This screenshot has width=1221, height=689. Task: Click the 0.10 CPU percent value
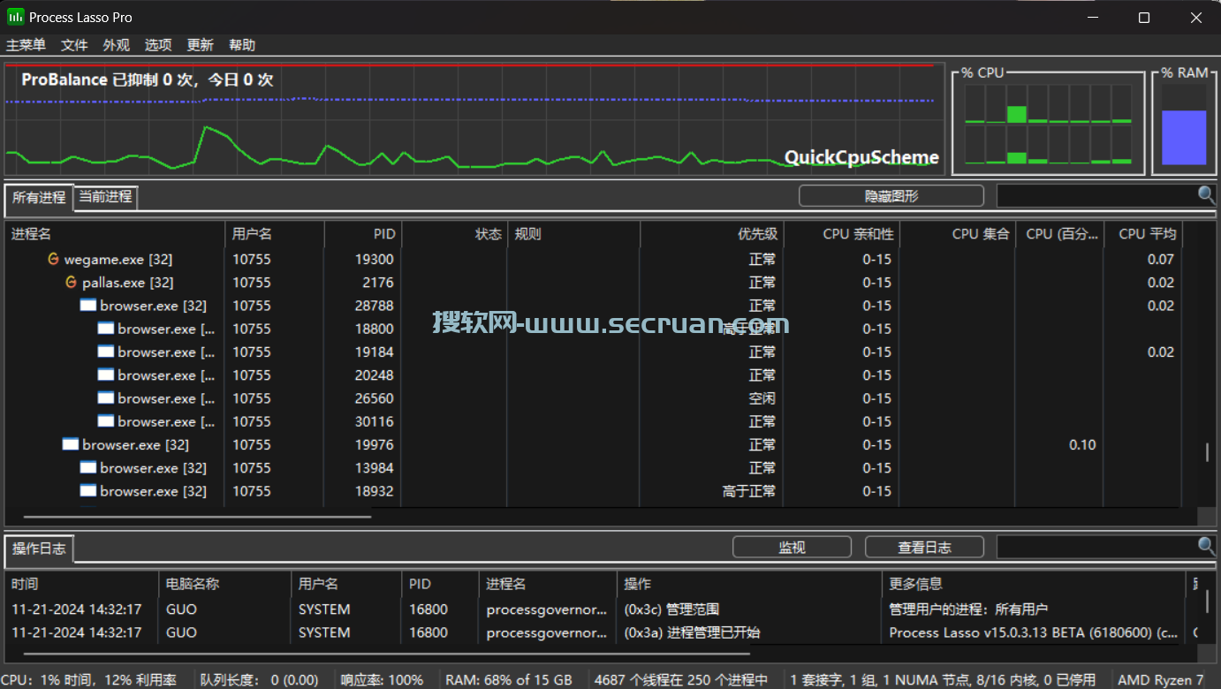point(1082,444)
